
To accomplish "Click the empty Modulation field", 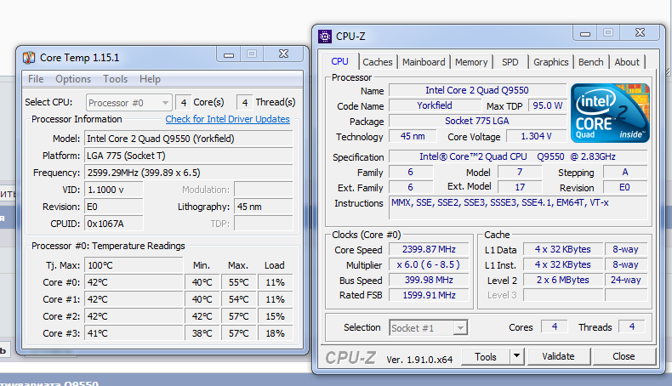I will pos(264,190).
